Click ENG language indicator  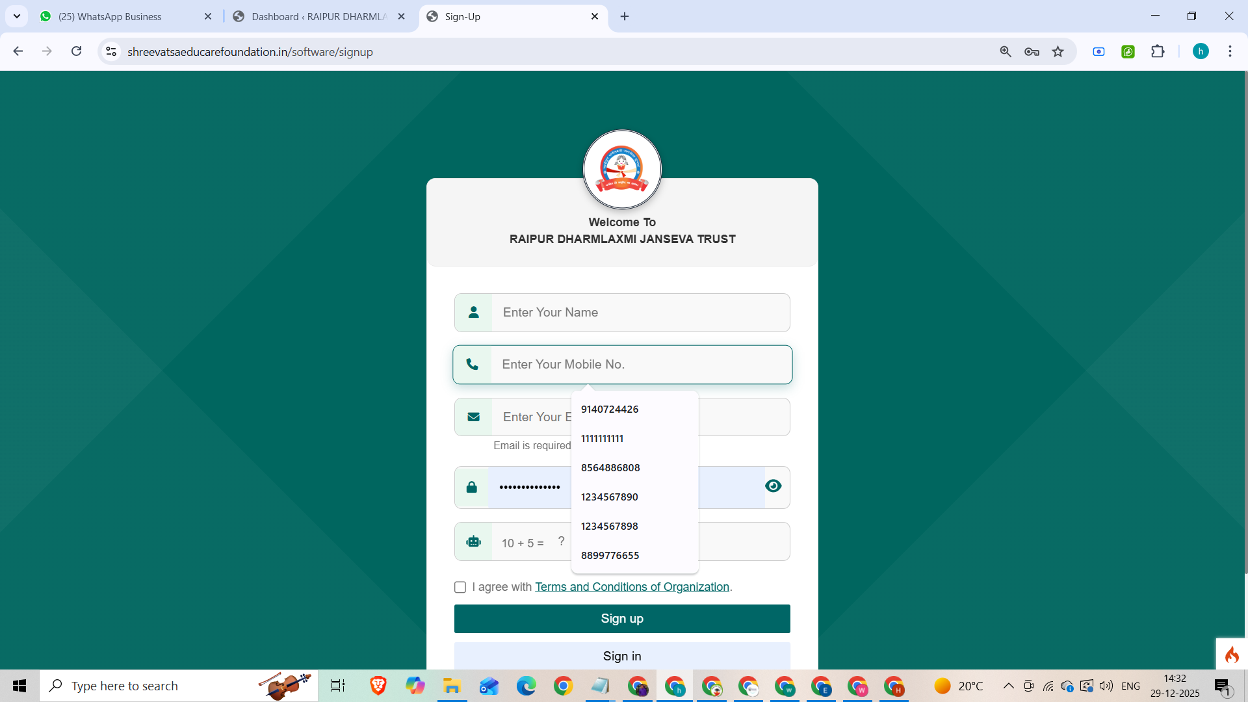[x=1130, y=686]
